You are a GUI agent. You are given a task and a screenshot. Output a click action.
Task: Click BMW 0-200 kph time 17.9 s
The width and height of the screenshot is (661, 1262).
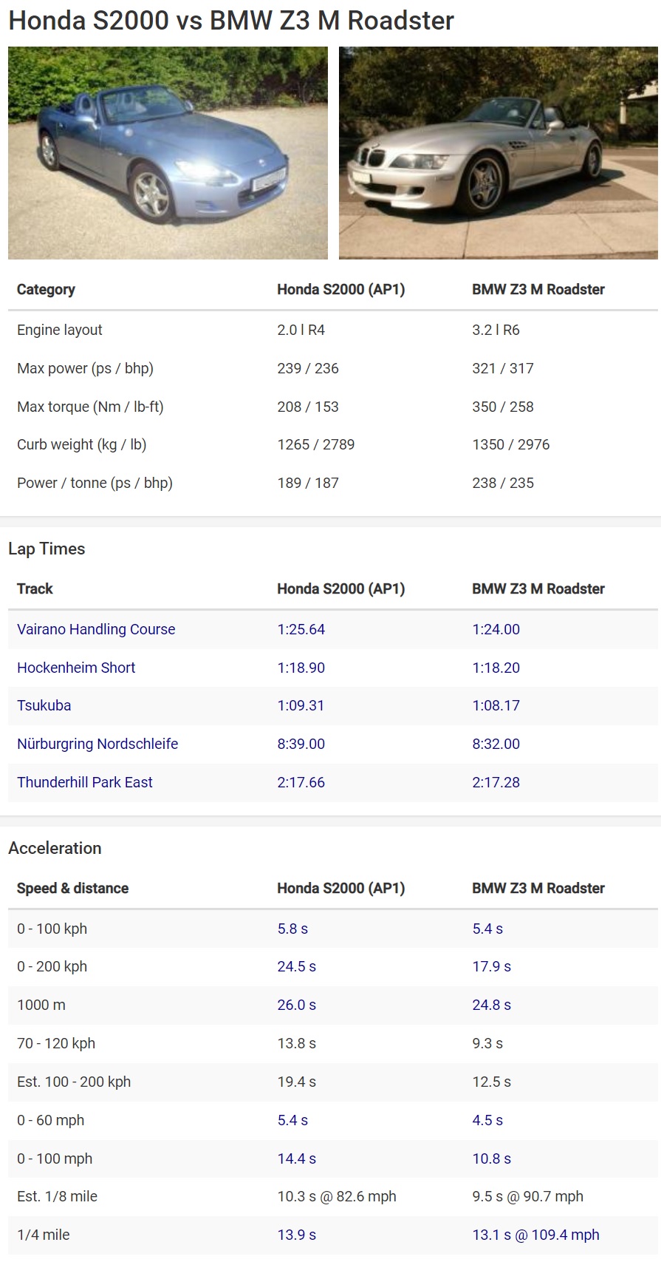click(x=492, y=966)
